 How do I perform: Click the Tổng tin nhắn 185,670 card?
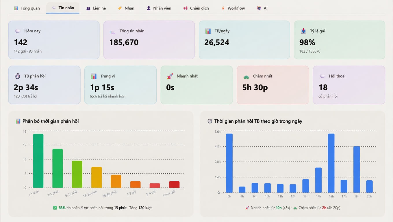click(149, 40)
